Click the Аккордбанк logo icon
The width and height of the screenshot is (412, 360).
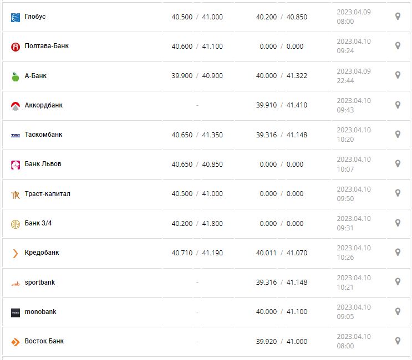(x=16, y=106)
